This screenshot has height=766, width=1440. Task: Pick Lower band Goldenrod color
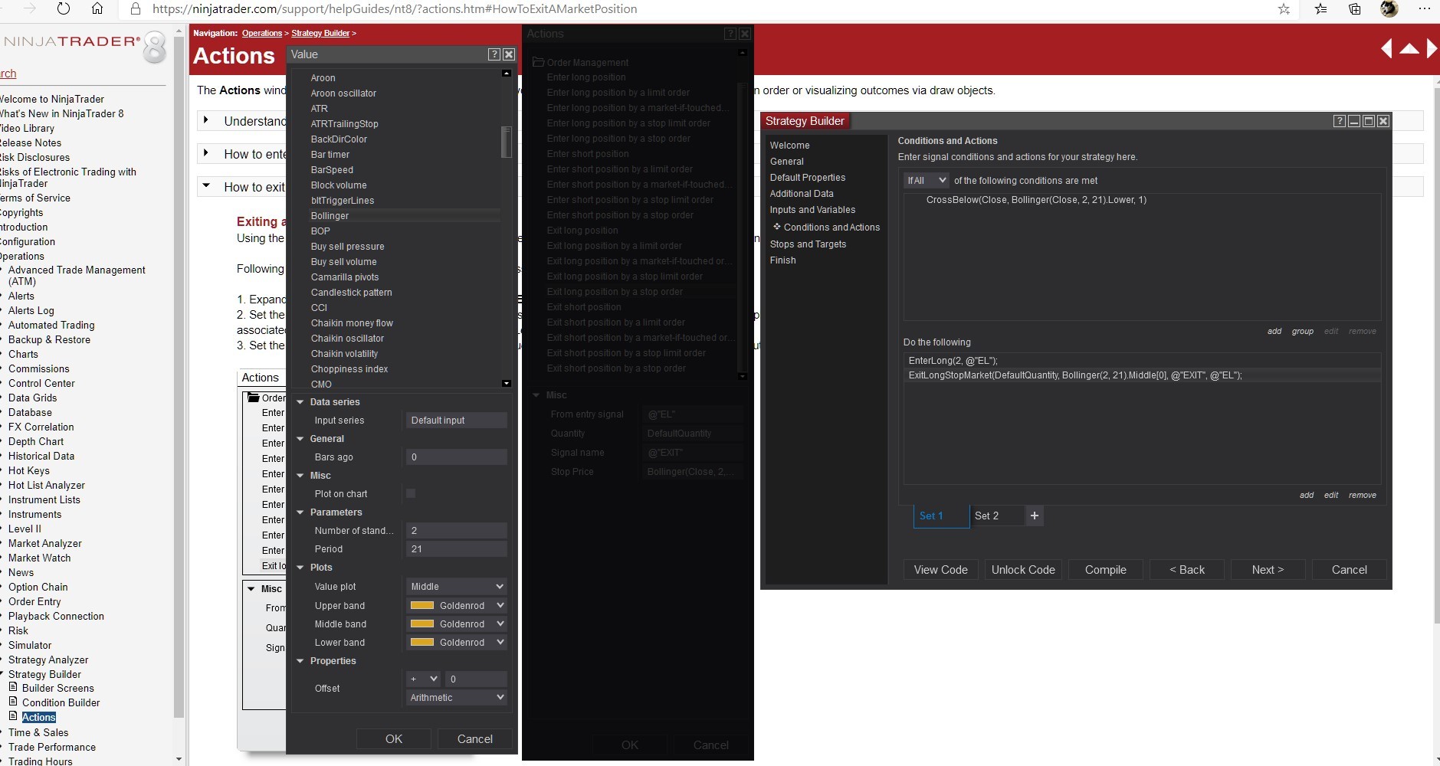point(456,642)
